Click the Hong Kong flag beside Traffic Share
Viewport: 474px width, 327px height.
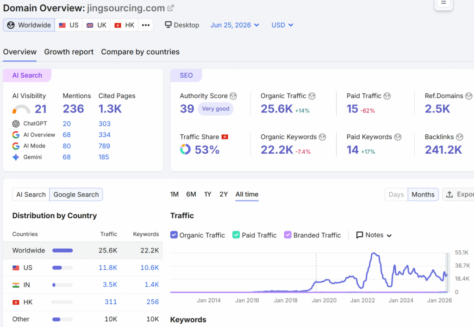[x=225, y=137]
